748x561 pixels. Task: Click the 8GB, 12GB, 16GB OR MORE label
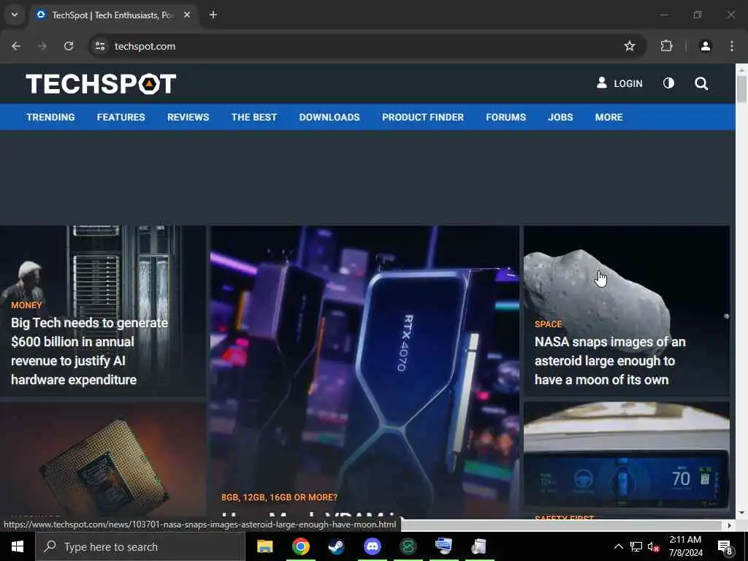(x=279, y=497)
